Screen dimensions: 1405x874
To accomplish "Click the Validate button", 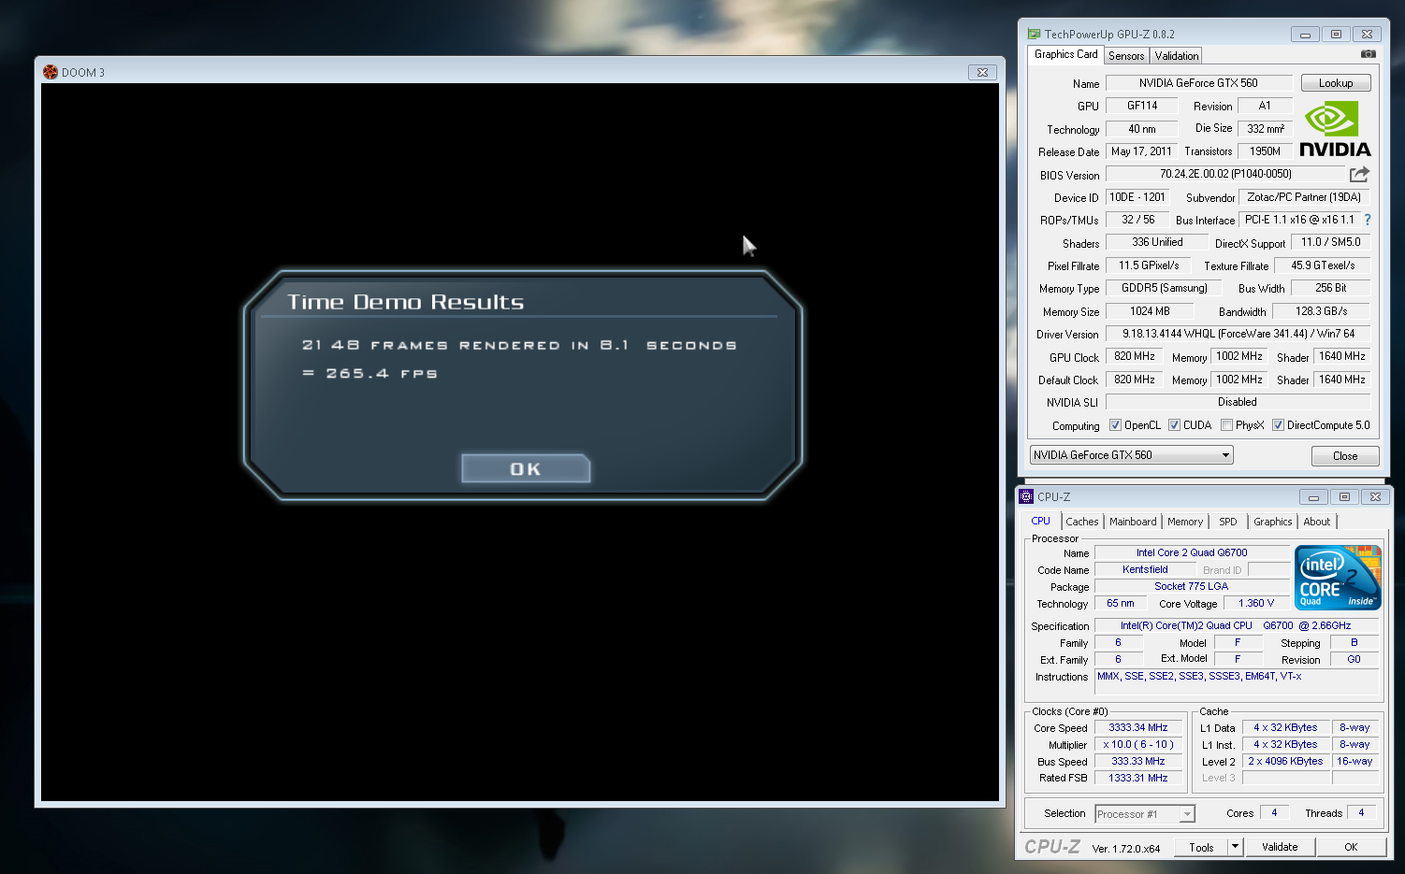I will (1280, 847).
